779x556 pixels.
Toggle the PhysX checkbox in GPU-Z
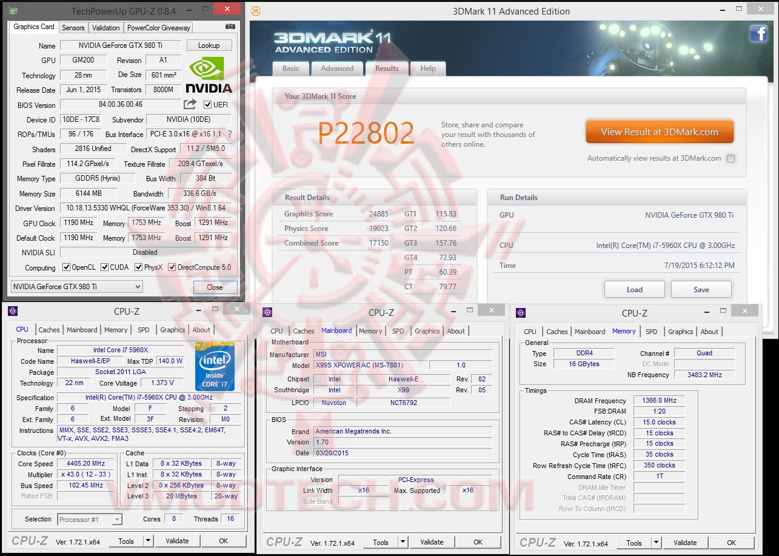pyautogui.click(x=137, y=267)
